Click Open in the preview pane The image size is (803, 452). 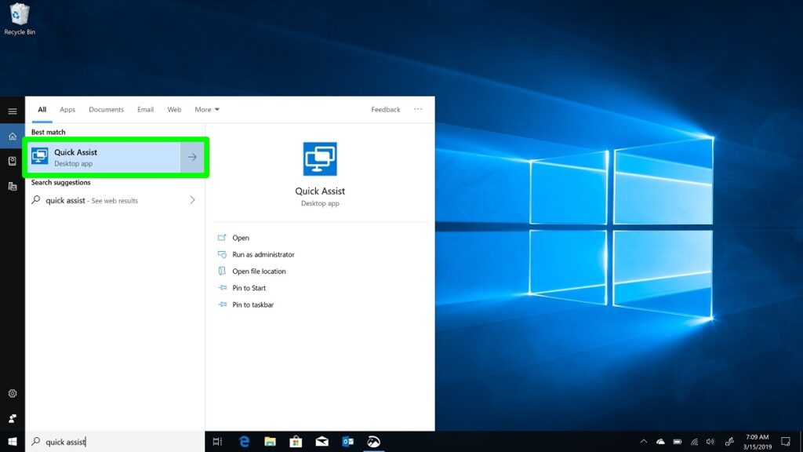[x=240, y=238]
